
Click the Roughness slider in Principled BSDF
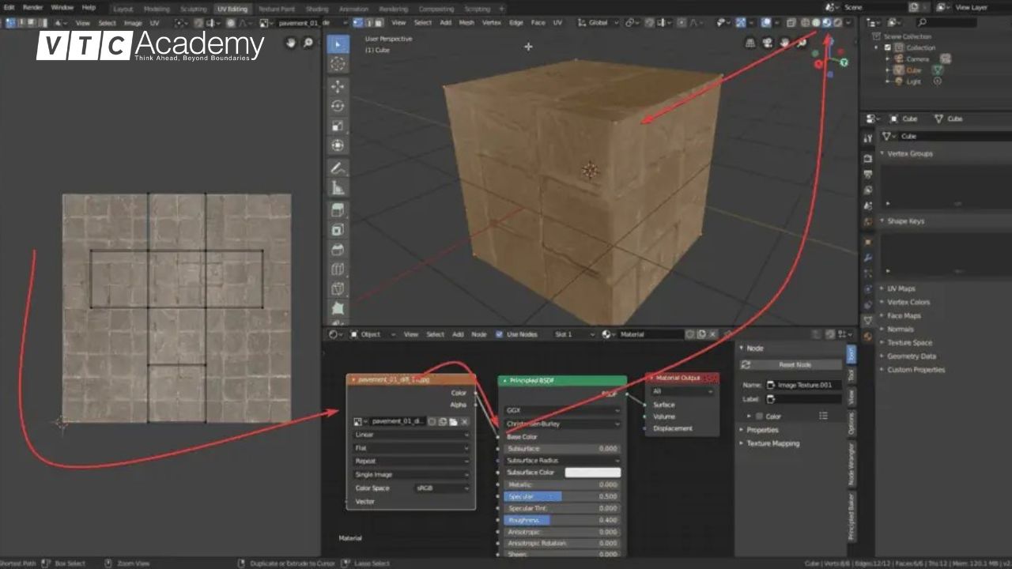[x=561, y=520]
